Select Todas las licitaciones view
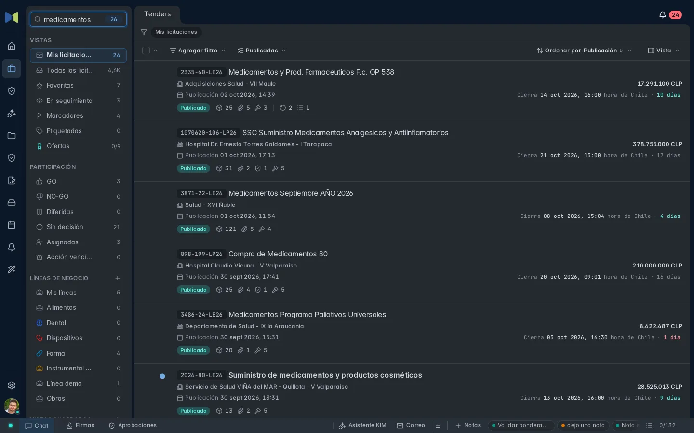The image size is (694, 433). [x=78, y=70]
